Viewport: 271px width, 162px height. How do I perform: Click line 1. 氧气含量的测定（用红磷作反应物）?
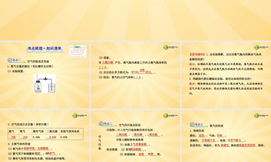click(30, 66)
